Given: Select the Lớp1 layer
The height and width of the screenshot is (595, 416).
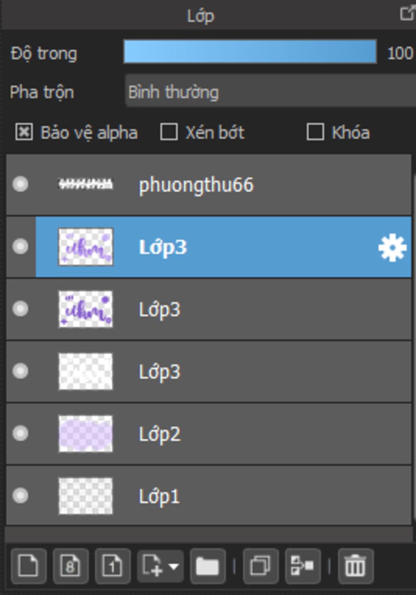Looking at the screenshot, I should click(209, 495).
